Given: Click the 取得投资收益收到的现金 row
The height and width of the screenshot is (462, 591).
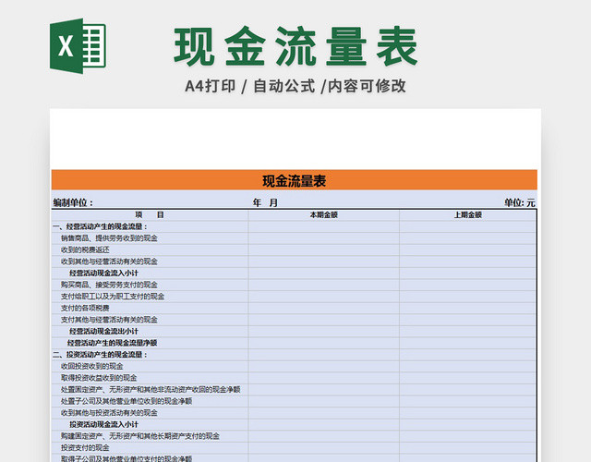Looking at the screenshot, I should pyautogui.click(x=294, y=378).
